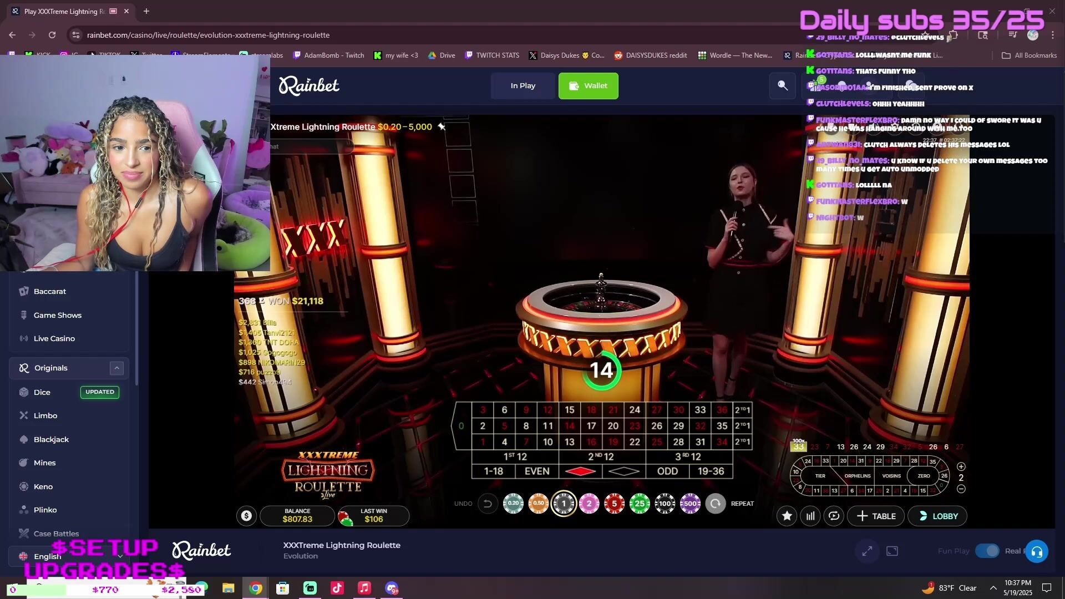Open File Explorer from taskbar
1065x599 pixels.
click(229, 588)
